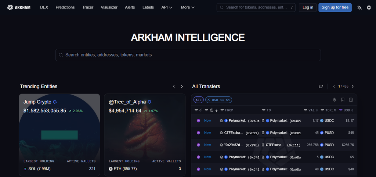Open the DEX menu item
Screen dimensions: 376x177
point(44,7)
